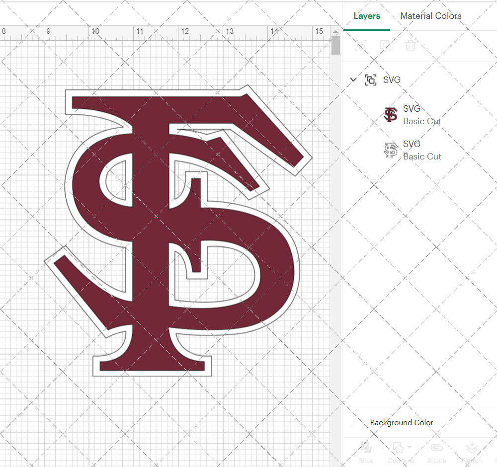
Task: Click the Slice button
Action: pos(366,453)
